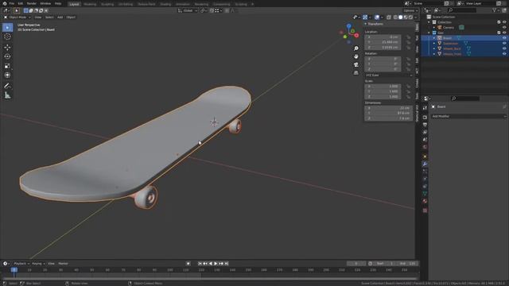
Task: Switch perspective/orthographic grid icon
Action: (356, 72)
